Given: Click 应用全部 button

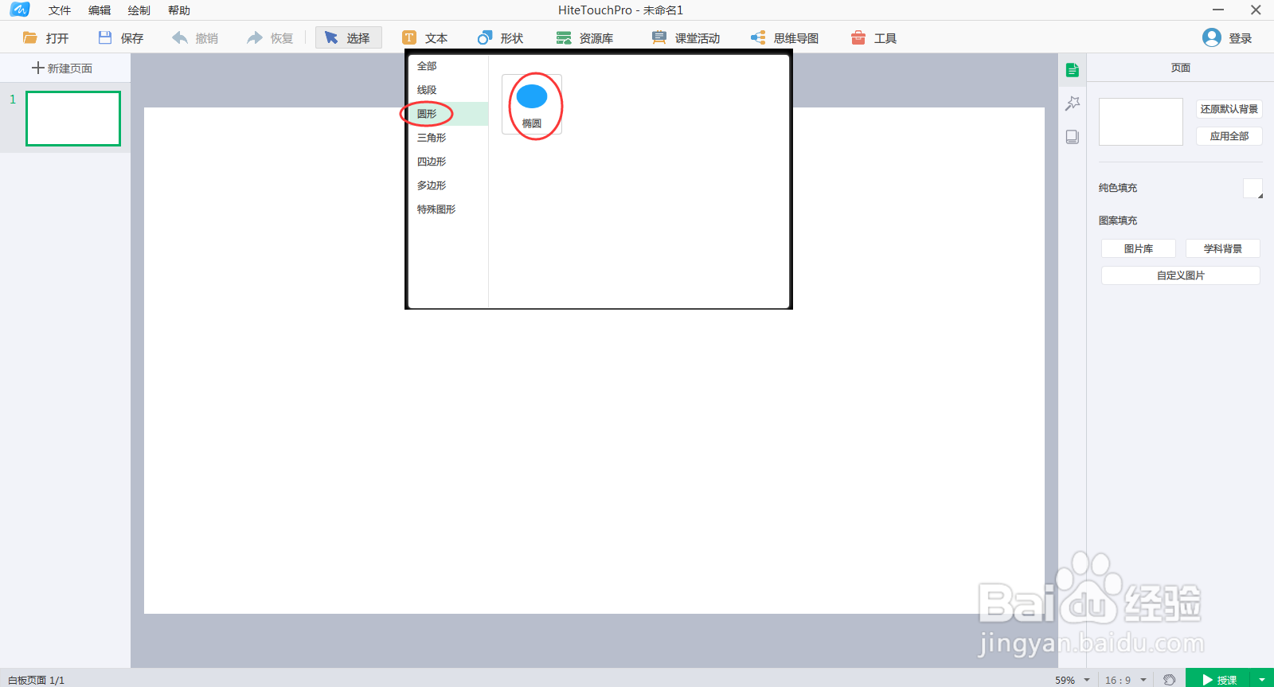Looking at the screenshot, I should coord(1229,136).
